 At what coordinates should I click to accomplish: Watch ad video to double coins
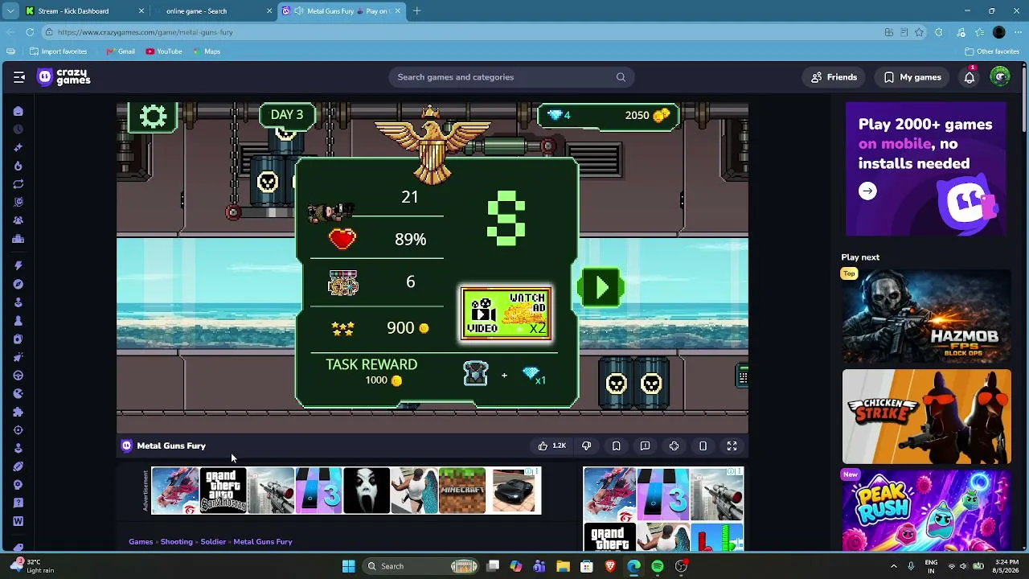(x=506, y=314)
